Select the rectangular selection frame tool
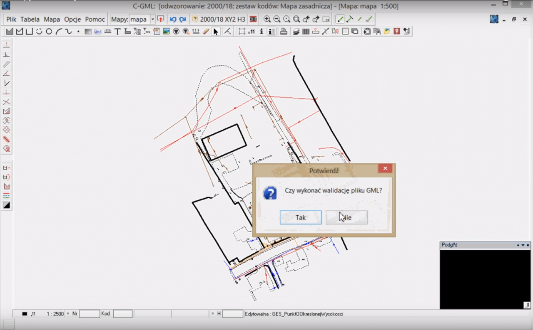533x330 pixels. (242, 32)
